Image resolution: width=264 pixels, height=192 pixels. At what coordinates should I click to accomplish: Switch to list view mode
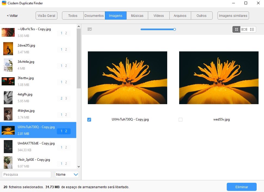pos(251,29)
